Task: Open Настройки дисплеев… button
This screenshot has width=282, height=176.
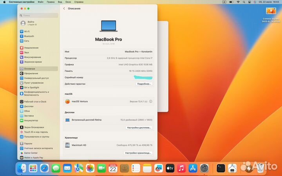Action: tap(139, 128)
